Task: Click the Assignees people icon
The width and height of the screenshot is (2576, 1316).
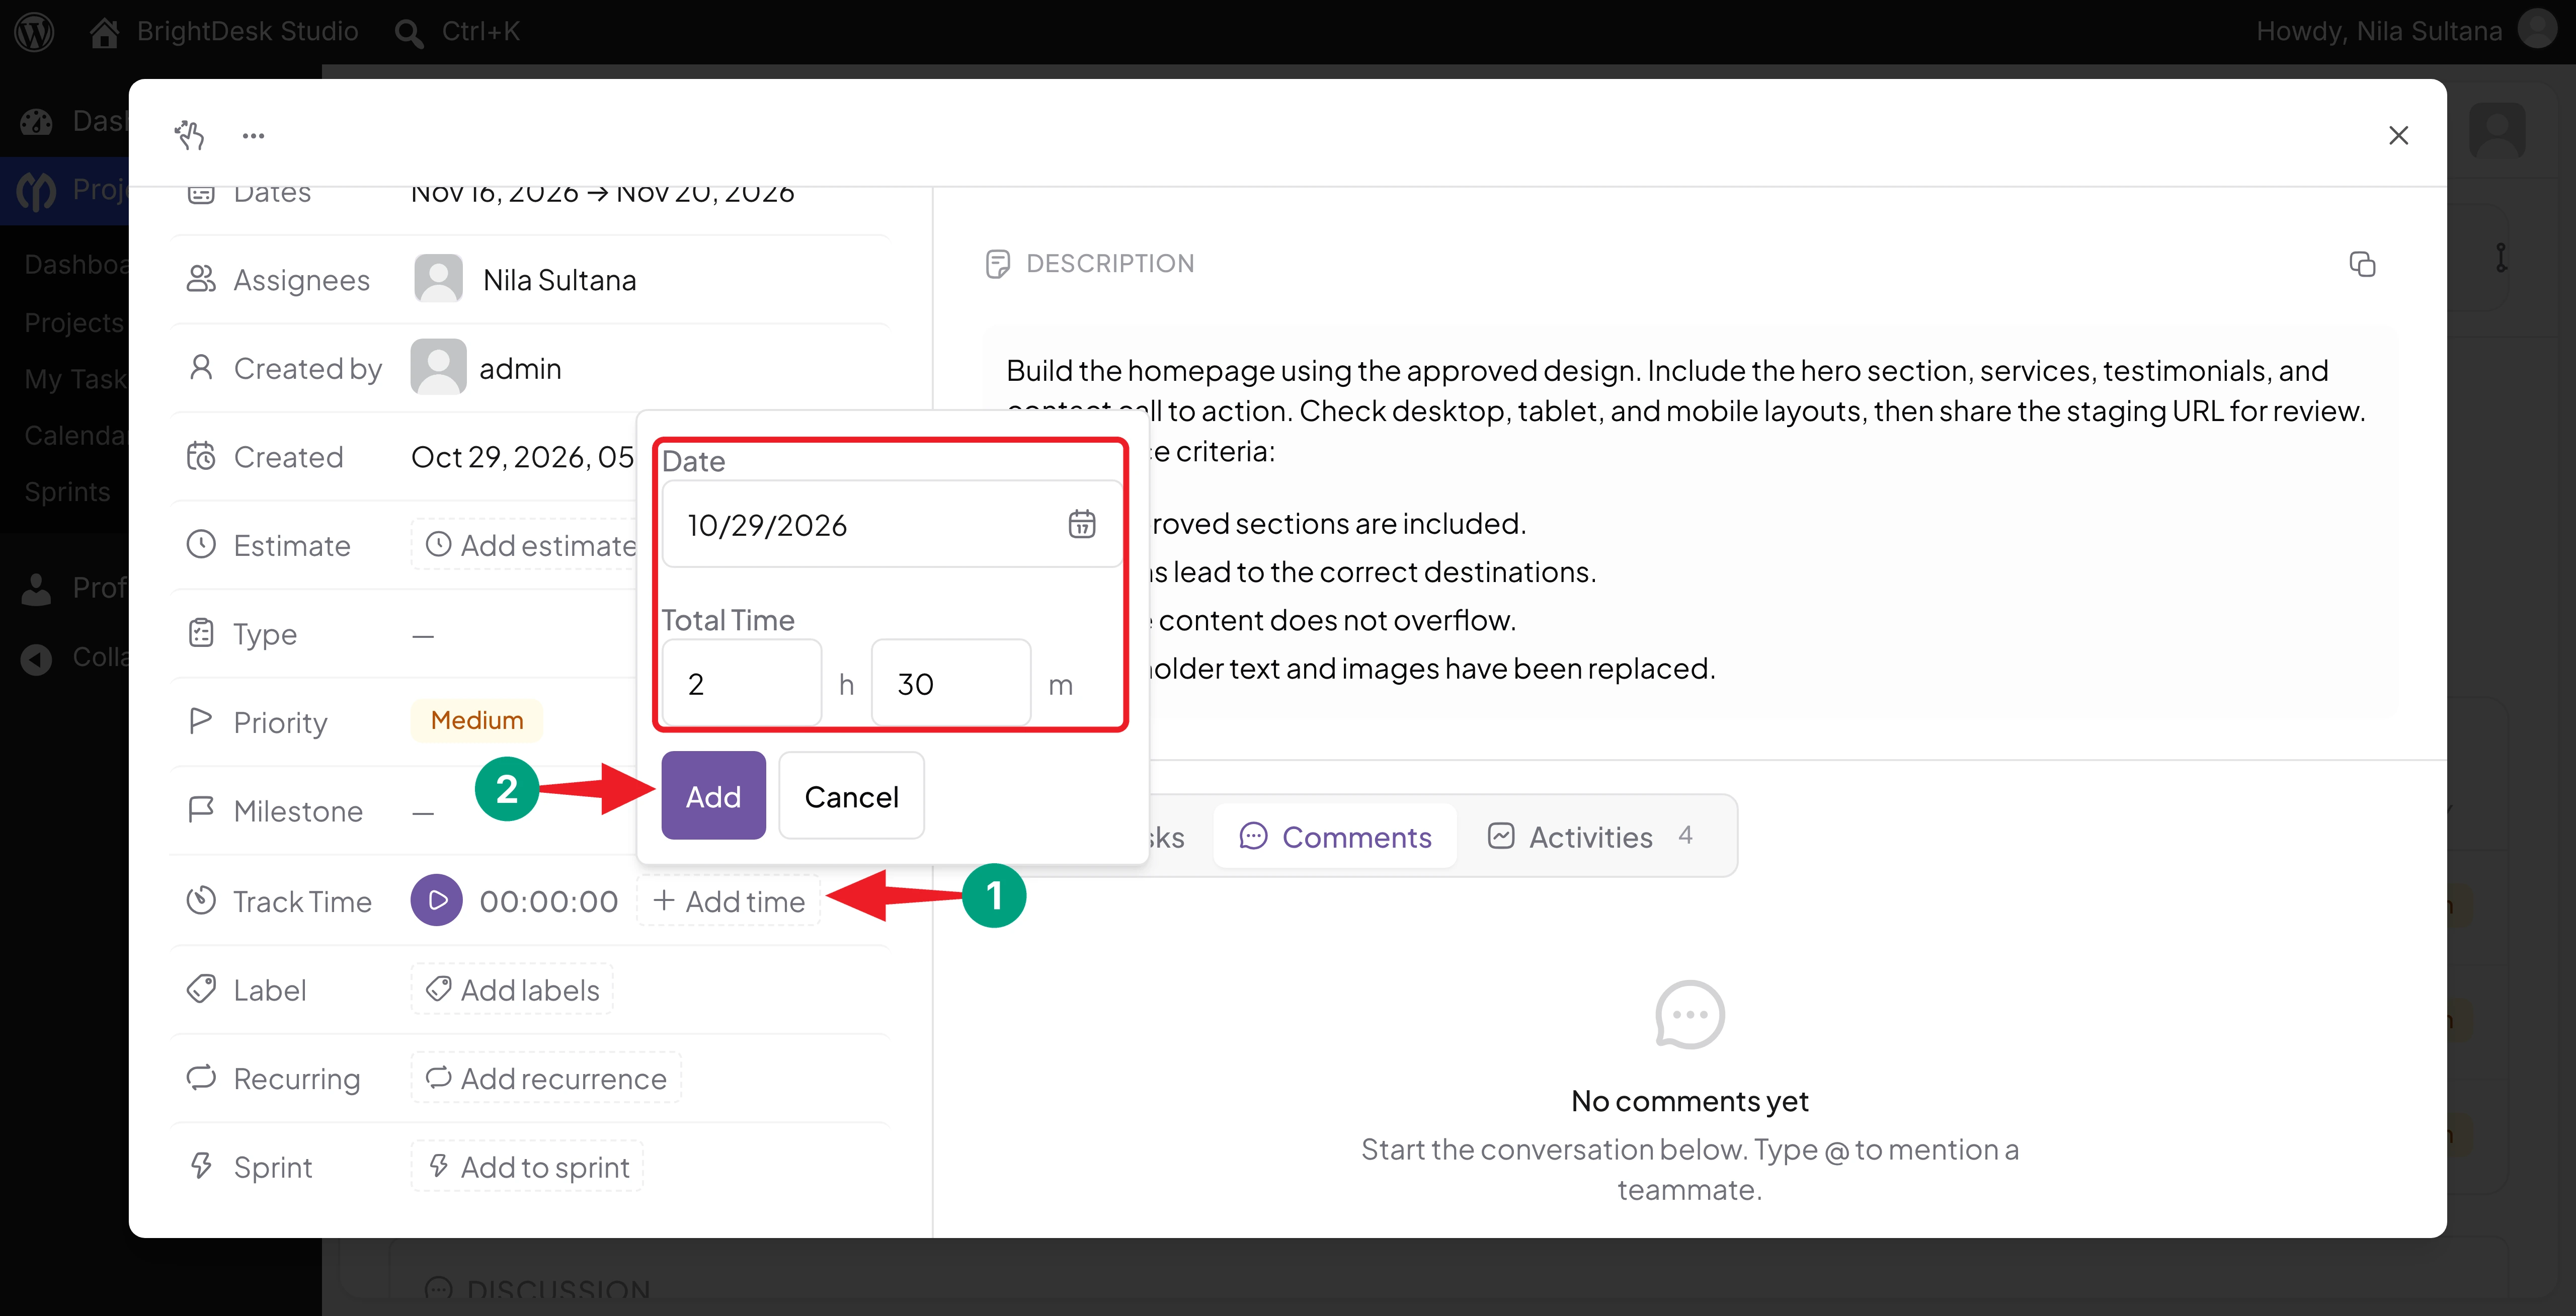Action: (201, 279)
